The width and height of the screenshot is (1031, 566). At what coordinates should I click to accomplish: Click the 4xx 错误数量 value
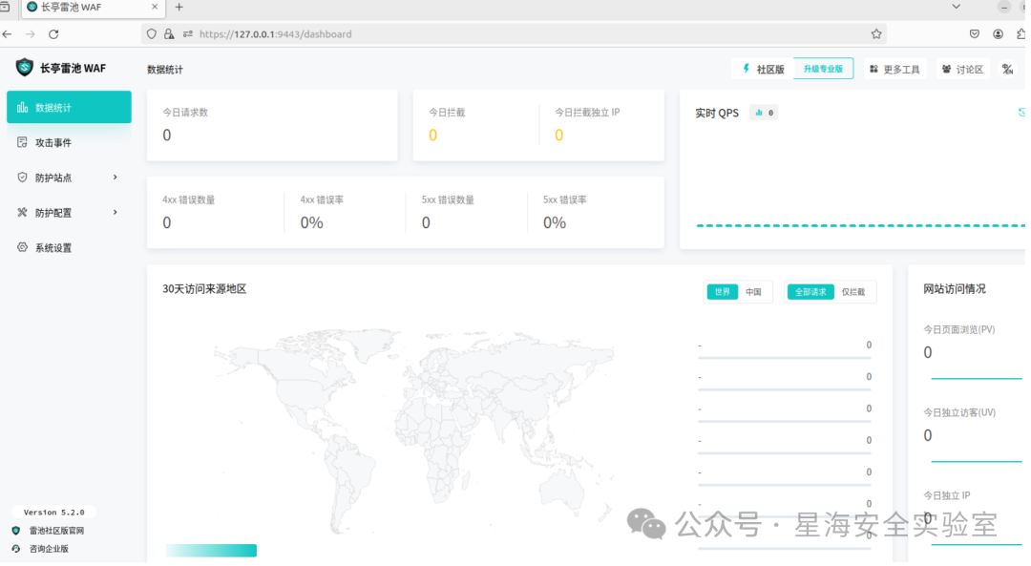click(x=167, y=222)
